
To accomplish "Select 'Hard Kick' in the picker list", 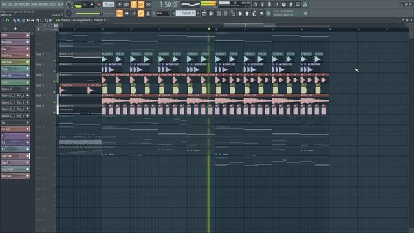I will coord(16,62).
